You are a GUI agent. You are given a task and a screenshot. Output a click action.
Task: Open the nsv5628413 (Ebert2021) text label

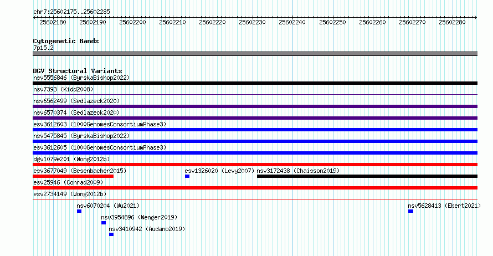444,206
